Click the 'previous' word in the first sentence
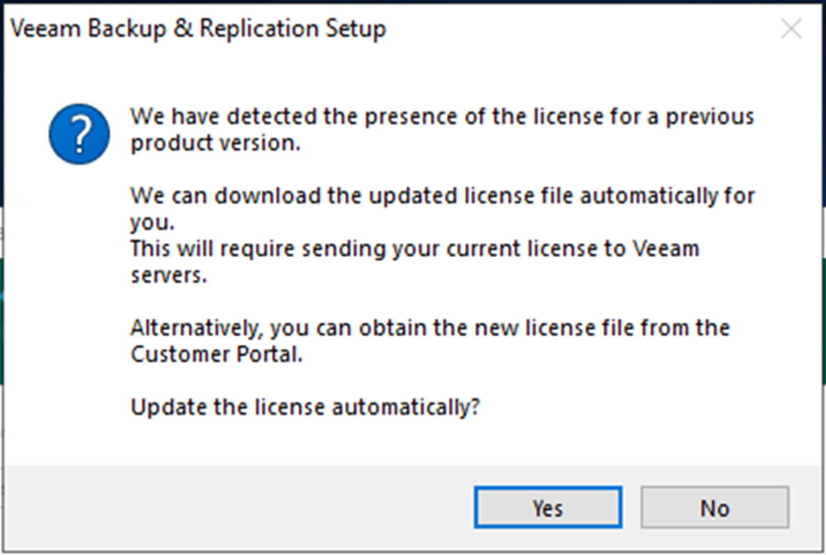 pyautogui.click(x=710, y=117)
